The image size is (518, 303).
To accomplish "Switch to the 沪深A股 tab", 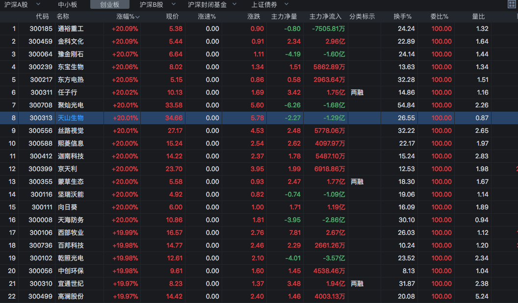I will (16, 4).
